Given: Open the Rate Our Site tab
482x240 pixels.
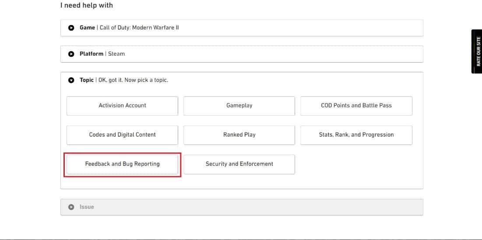Looking at the screenshot, I should [477, 51].
